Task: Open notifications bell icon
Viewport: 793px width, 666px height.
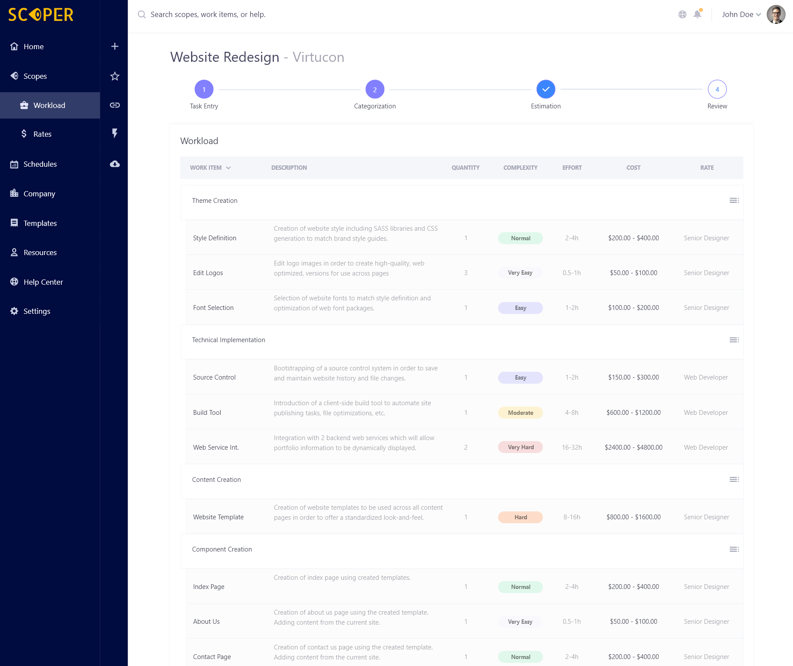Action: click(698, 14)
